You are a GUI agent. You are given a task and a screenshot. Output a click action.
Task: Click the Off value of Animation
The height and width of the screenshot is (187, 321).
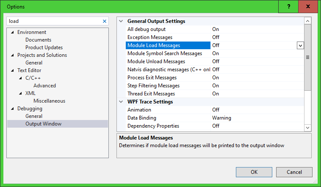pyautogui.click(x=216, y=110)
